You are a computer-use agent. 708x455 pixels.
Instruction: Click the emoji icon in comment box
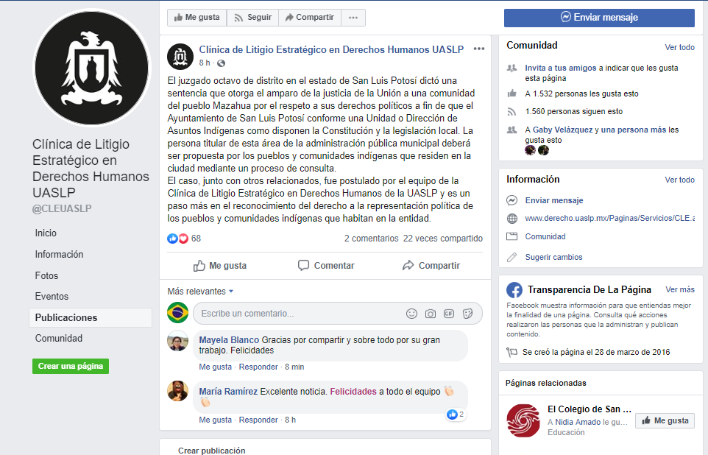[x=411, y=314]
